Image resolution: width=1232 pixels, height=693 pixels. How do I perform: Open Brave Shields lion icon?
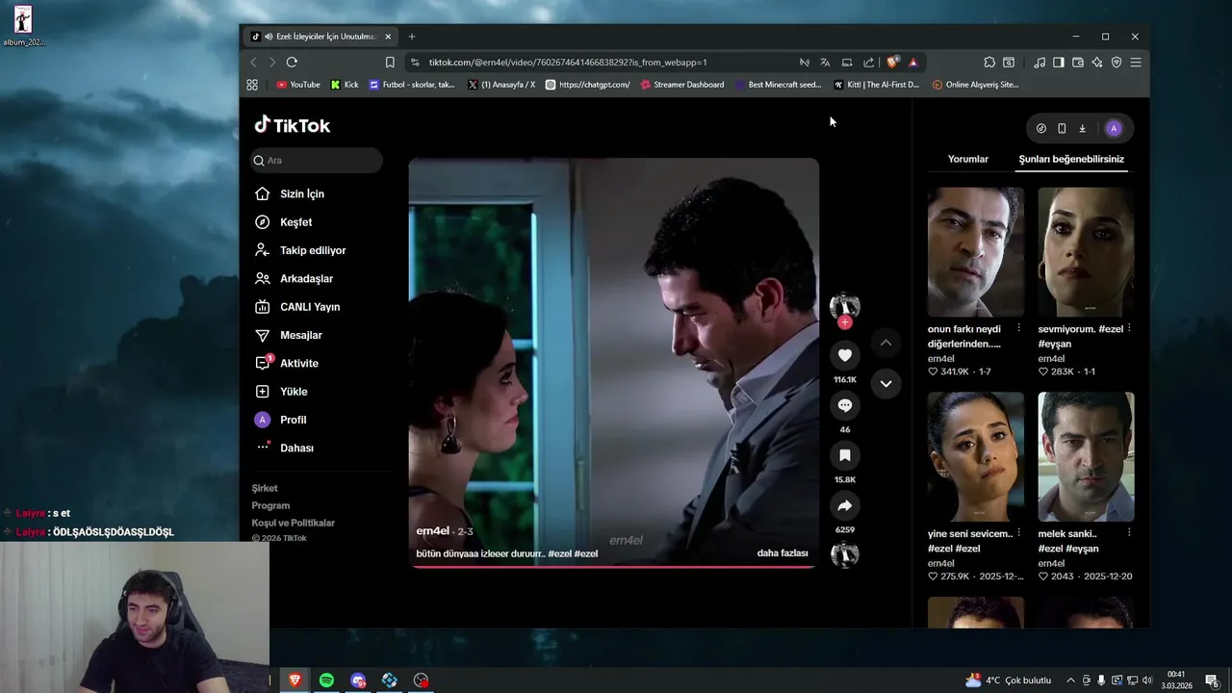(x=892, y=63)
